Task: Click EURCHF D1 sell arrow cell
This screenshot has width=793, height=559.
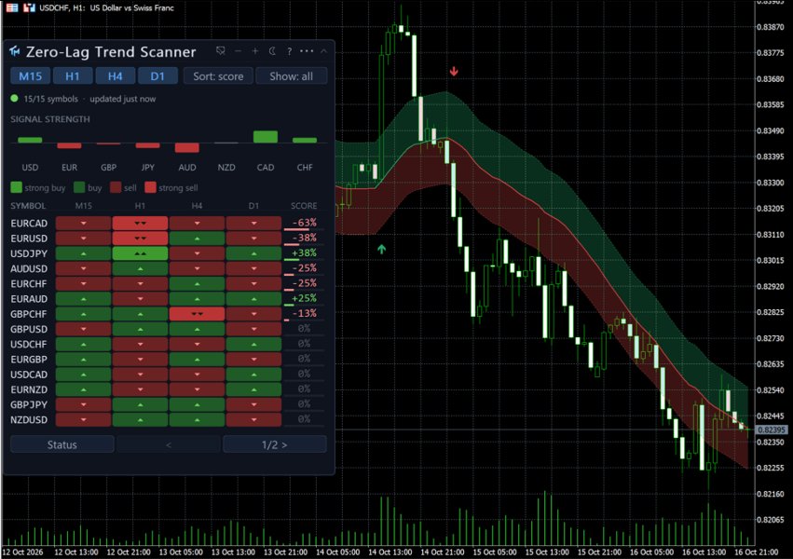Action: point(253,283)
